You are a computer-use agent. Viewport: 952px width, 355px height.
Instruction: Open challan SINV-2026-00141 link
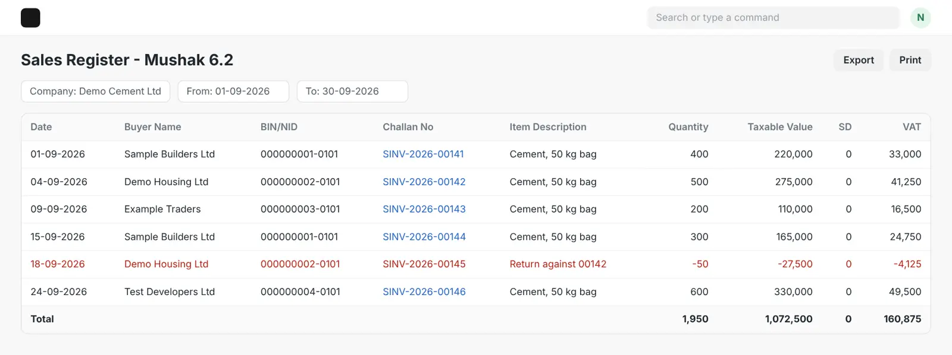tap(423, 154)
